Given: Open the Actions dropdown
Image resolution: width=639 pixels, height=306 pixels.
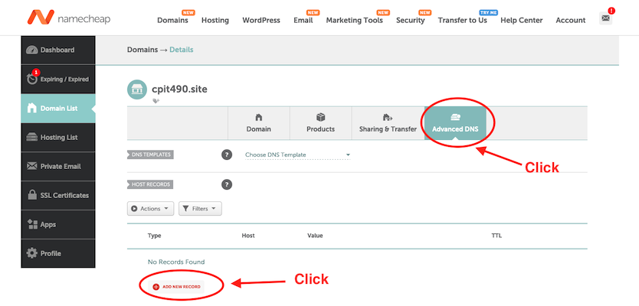Looking at the screenshot, I should tap(150, 208).
